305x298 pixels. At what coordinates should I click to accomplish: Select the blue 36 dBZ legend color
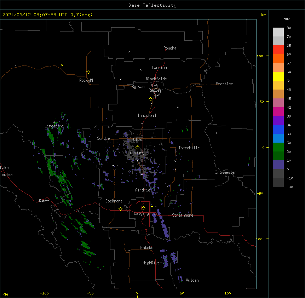click(x=278, y=129)
